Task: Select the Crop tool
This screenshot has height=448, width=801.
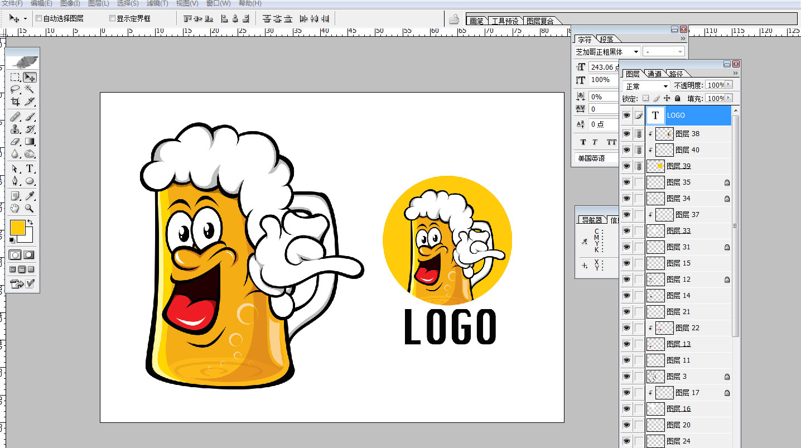Action: (16, 102)
